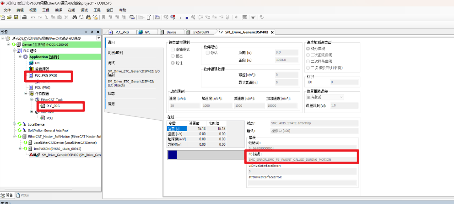Toggle the 激活 software limit checkbox
Viewport: 454px width, 204px height.
pos(208,53)
